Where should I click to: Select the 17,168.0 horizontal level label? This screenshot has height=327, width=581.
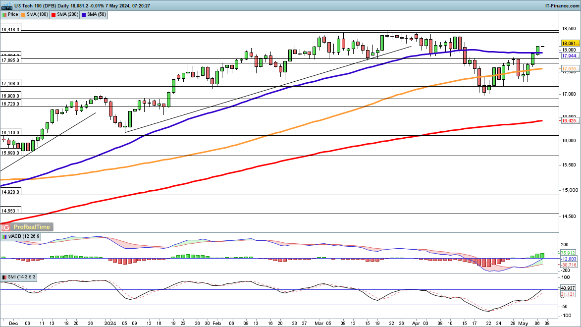click(10, 84)
